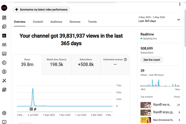Switch to the Audience tab

[56, 22]
